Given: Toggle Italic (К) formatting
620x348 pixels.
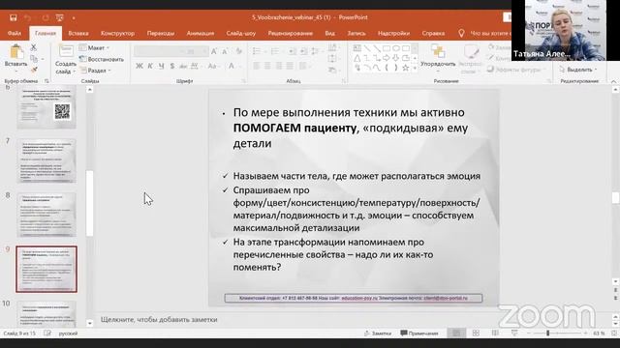Looking at the screenshot, I should 150,67.
